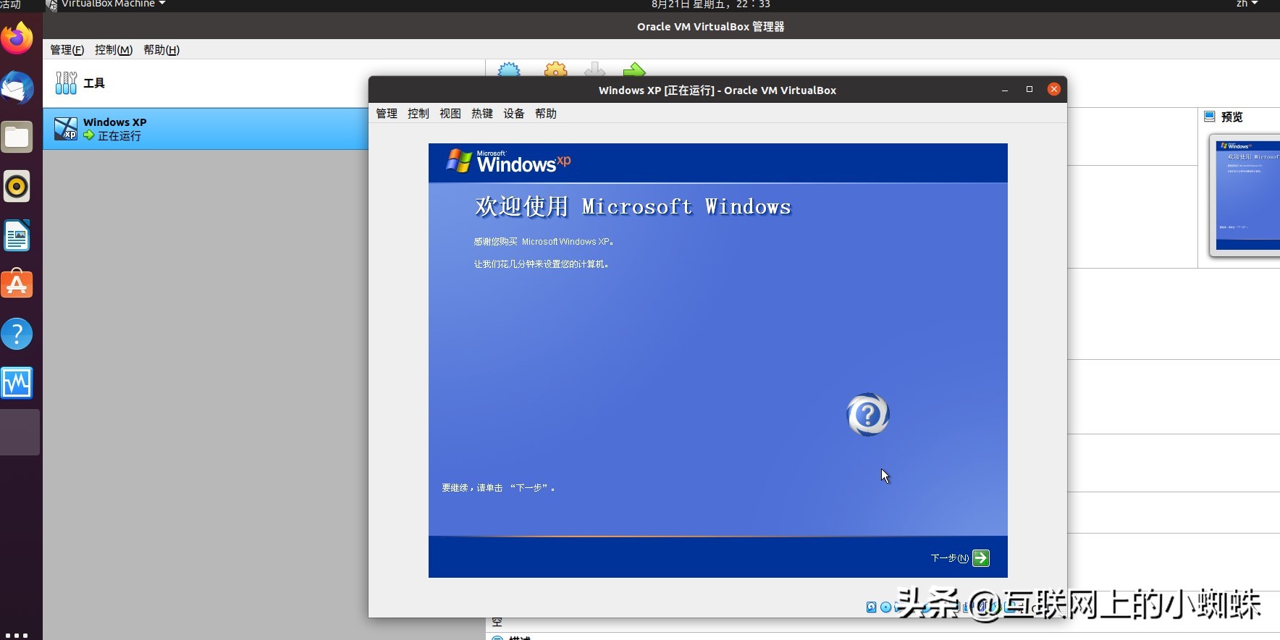The height and width of the screenshot is (640, 1280).
Task: Click the text 感谢您购买 Microsoft Windows XP
Action: [544, 242]
